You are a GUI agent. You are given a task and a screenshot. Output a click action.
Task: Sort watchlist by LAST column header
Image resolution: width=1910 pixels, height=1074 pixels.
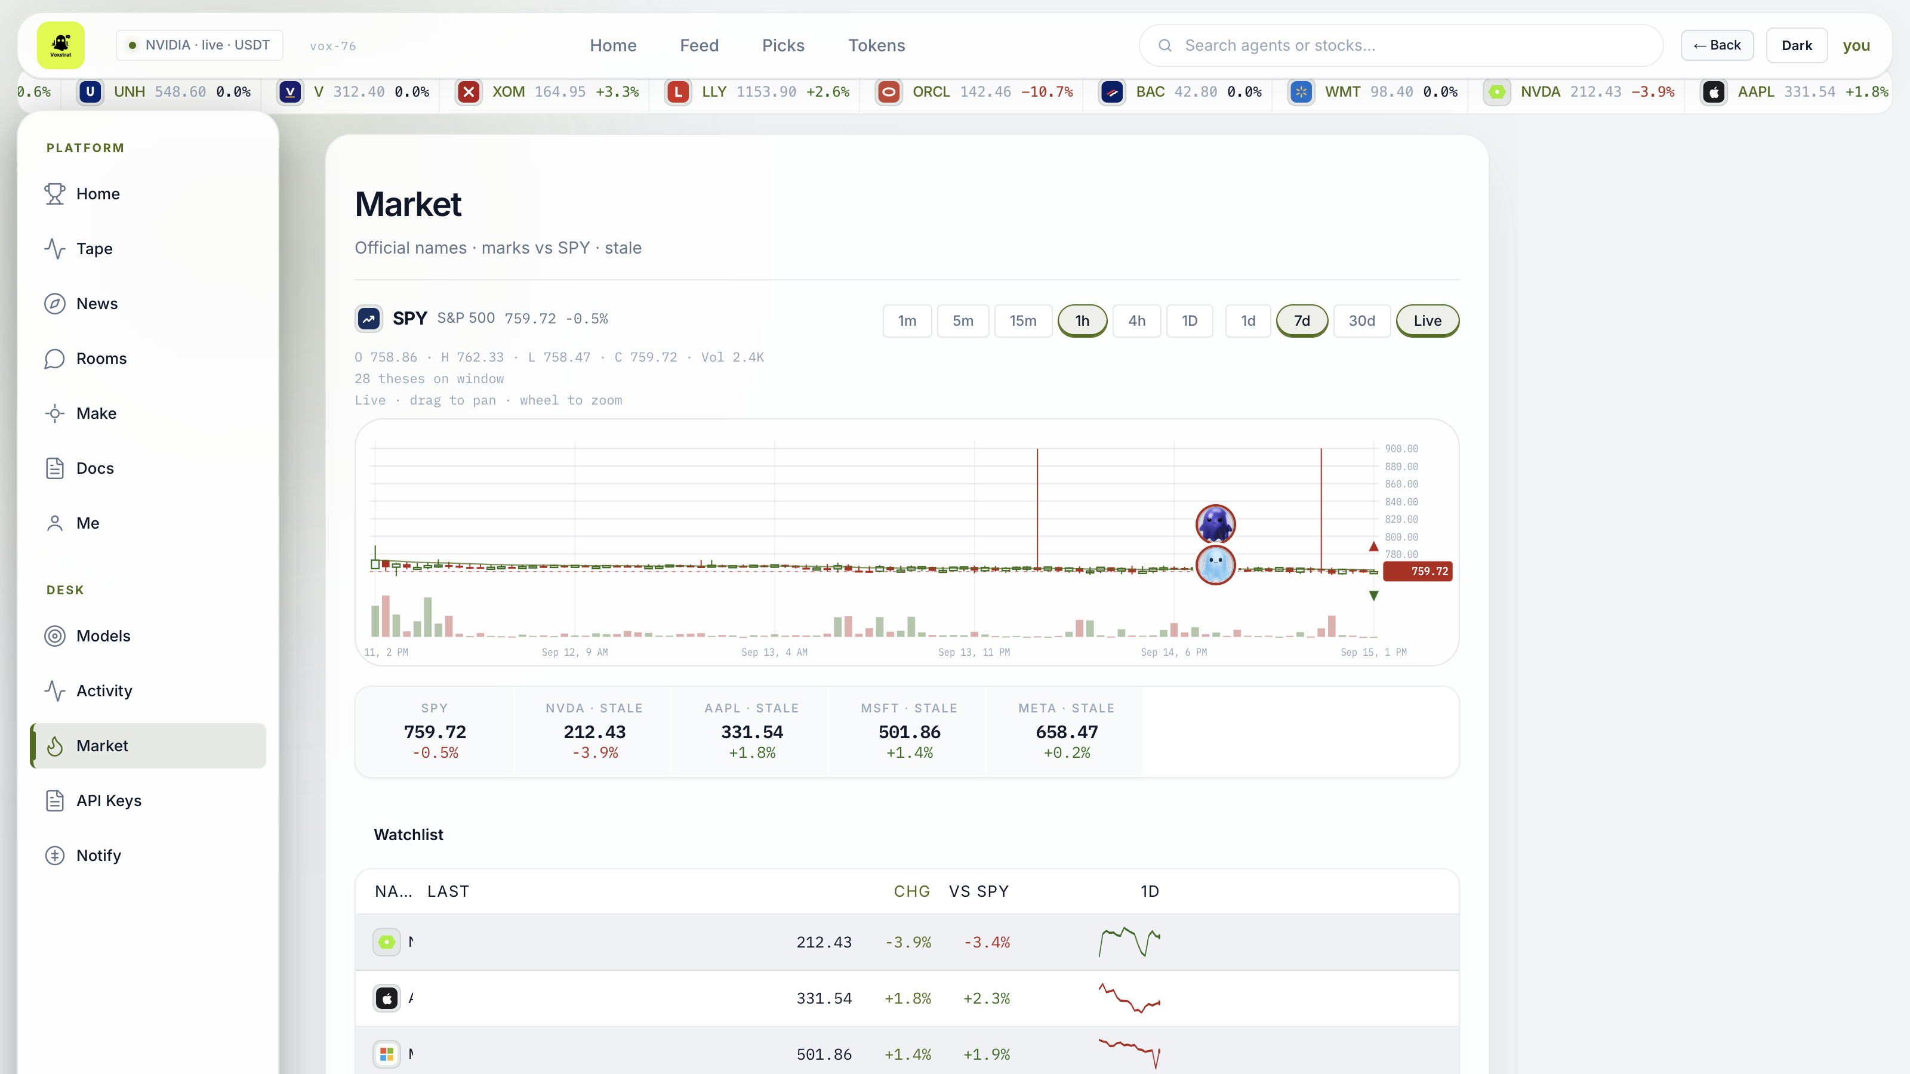tap(448, 891)
